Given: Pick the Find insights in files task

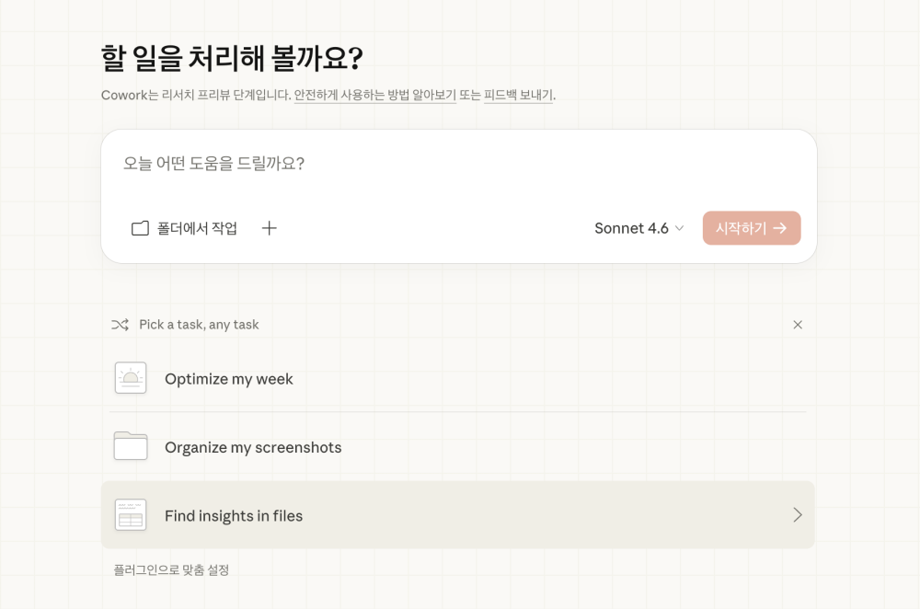Looking at the screenshot, I should click(x=234, y=516).
